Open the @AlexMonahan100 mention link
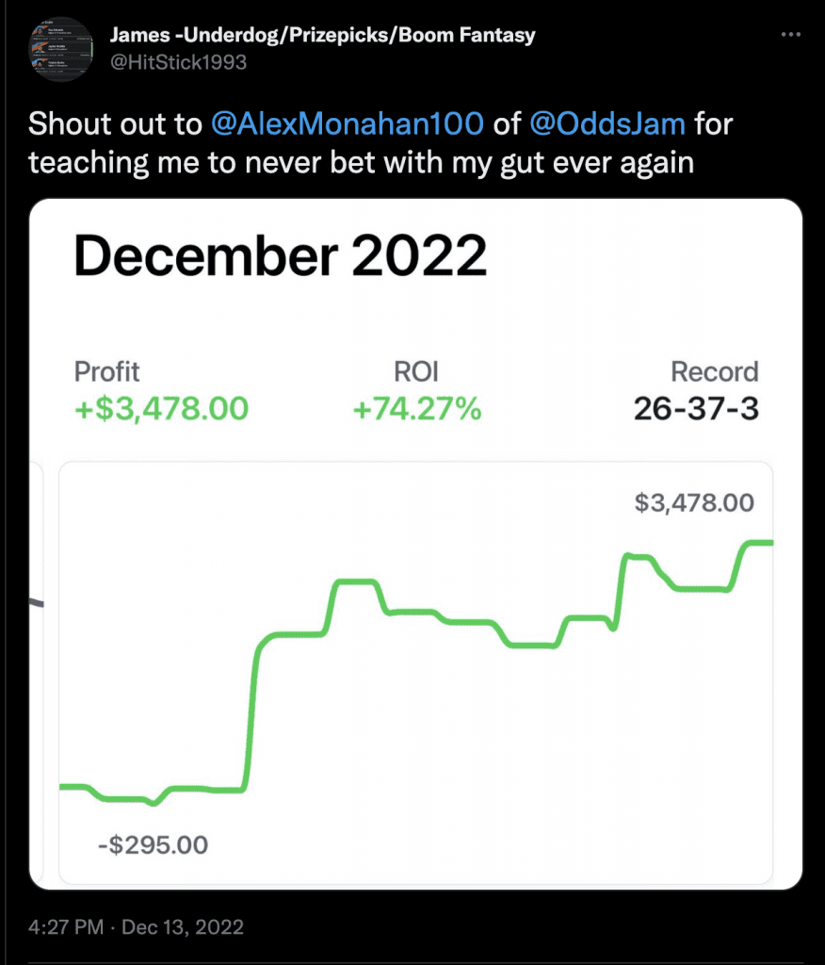Viewport: 825px width, 965px height. click(x=347, y=123)
